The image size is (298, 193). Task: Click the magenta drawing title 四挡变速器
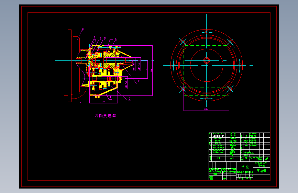(x=105, y=115)
